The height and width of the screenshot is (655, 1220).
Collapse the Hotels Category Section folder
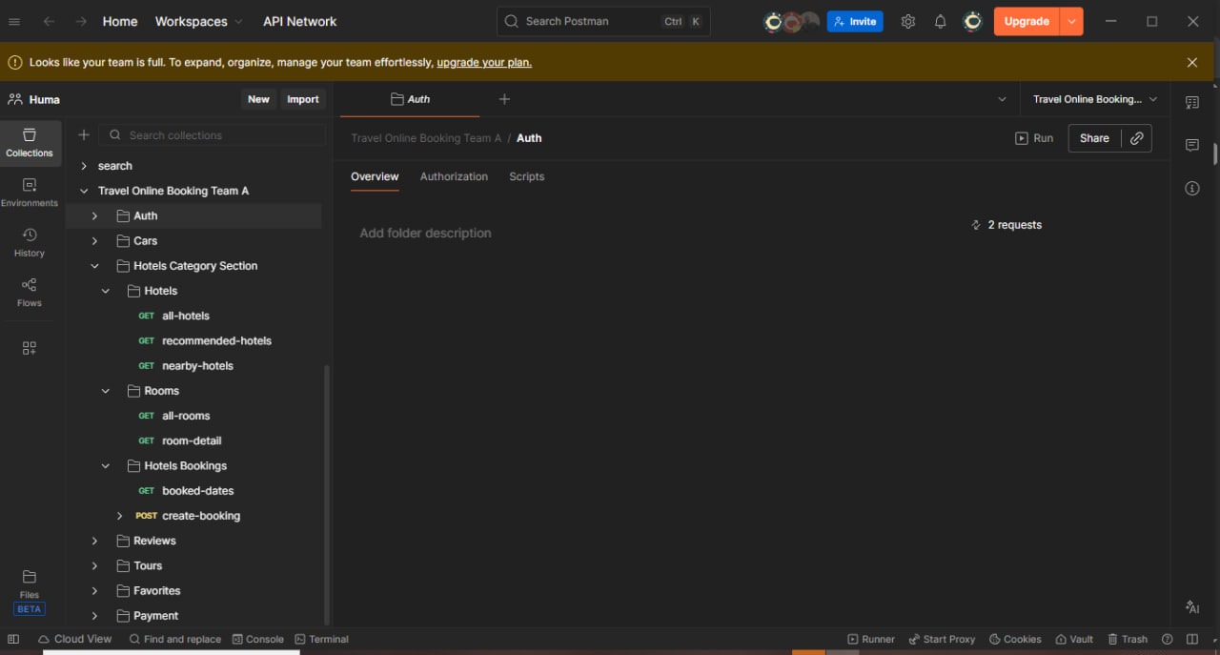93,265
